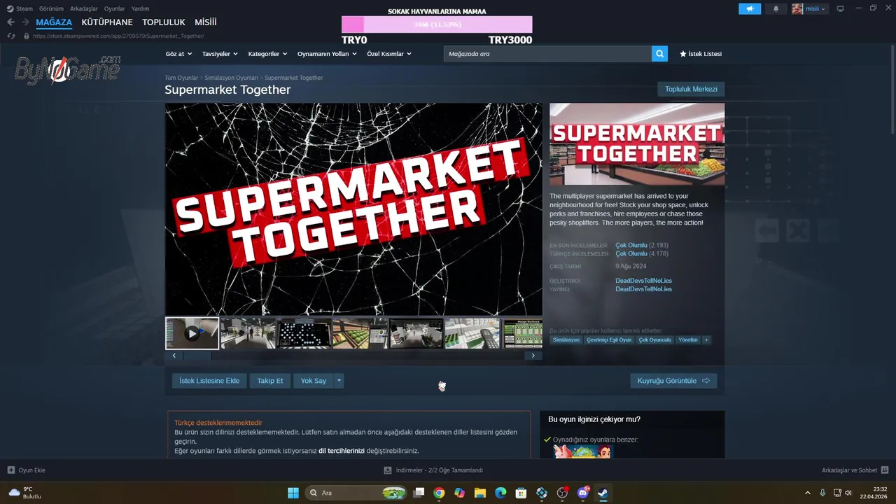The width and height of the screenshot is (896, 504).
Task: Launch Google Chrome from the taskbar
Action: (439, 493)
